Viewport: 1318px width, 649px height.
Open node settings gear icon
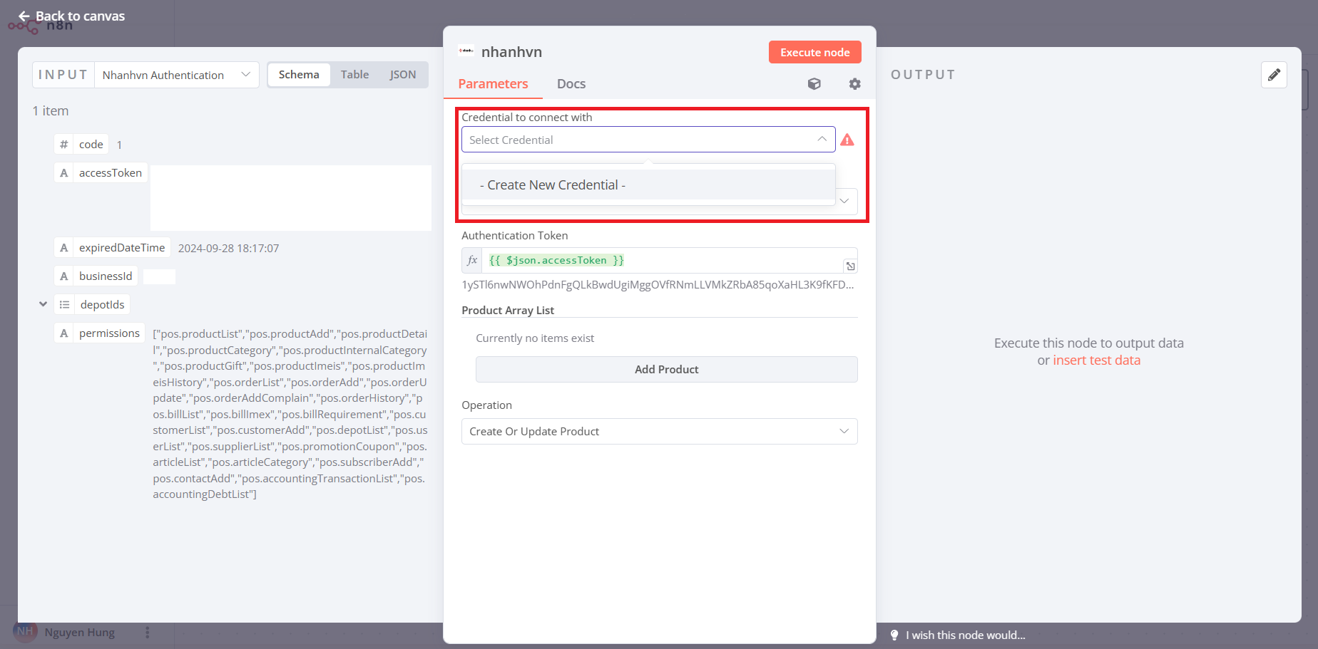854,84
